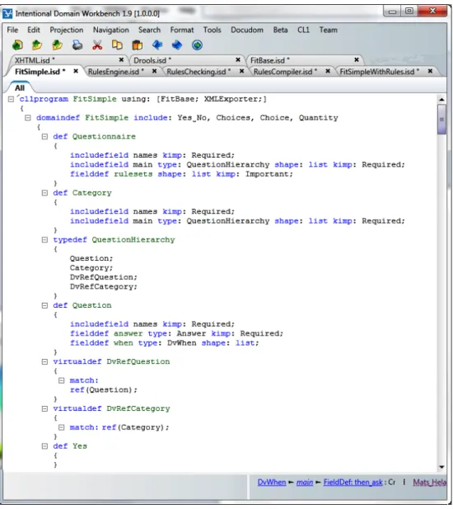
Task: Collapse the def Question block
Action: point(44,305)
